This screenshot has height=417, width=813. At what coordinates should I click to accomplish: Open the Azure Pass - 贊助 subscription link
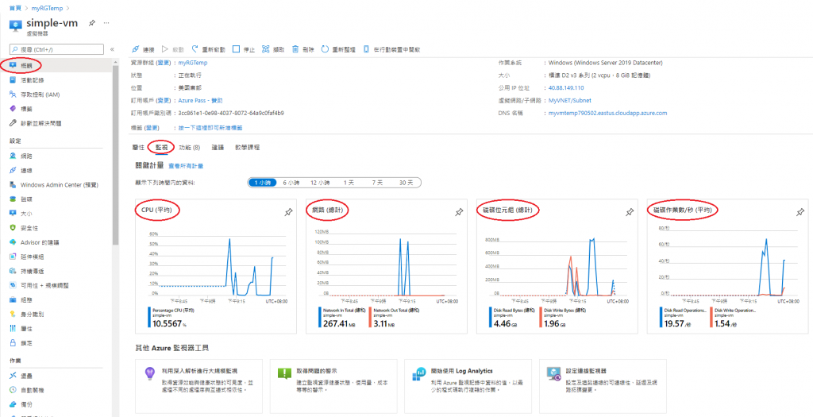pyautogui.click(x=200, y=100)
